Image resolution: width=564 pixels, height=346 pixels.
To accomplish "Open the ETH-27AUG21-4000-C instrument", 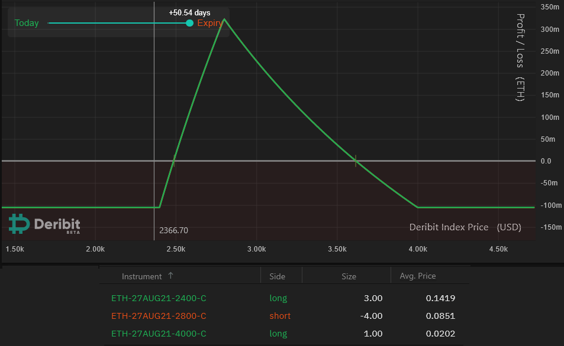I will click(x=159, y=334).
